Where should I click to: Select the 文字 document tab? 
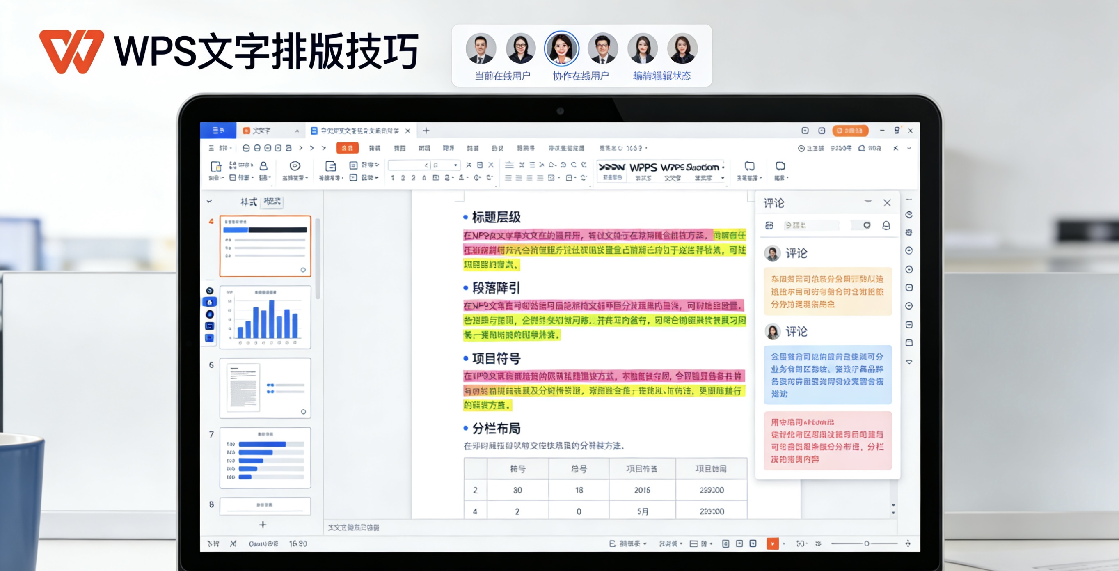(x=261, y=131)
